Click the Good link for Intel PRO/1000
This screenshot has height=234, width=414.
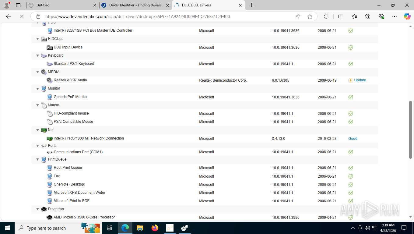click(353, 138)
